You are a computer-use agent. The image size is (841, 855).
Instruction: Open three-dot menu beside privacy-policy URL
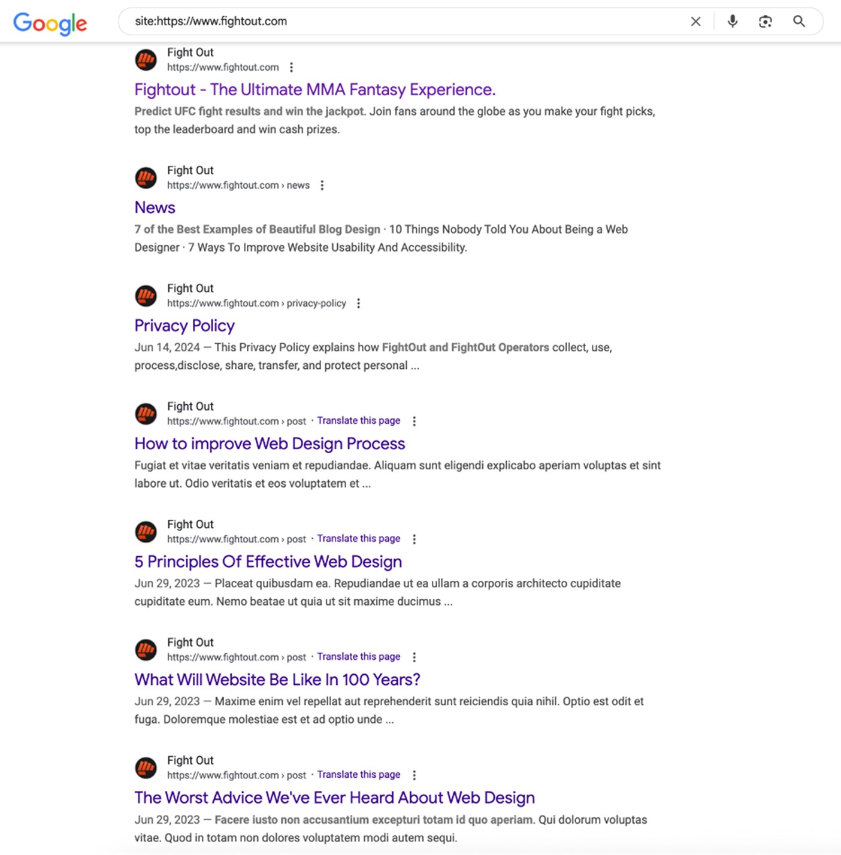click(x=359, y=304)
